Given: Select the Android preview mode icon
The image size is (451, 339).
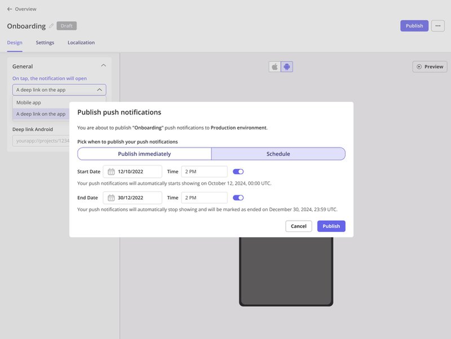Looking at the screenshot, I should (288, 66).
